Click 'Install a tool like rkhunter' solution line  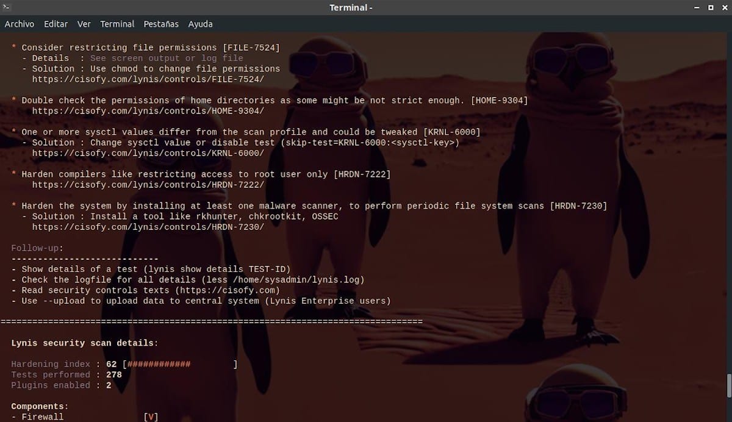(x=180, y=216)
